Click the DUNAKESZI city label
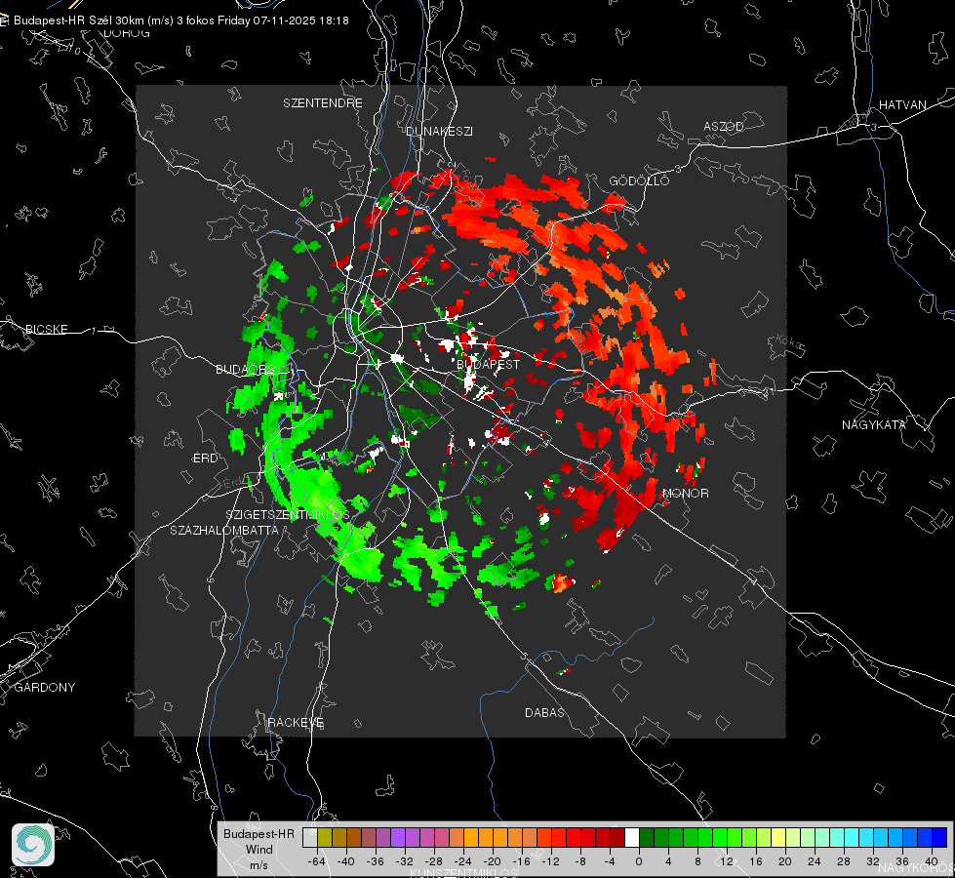The image size is (955, 878). pos(439,131)
